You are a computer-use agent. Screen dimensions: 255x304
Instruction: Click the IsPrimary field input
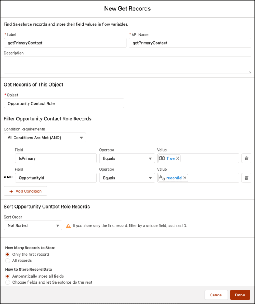pos(56,158)
